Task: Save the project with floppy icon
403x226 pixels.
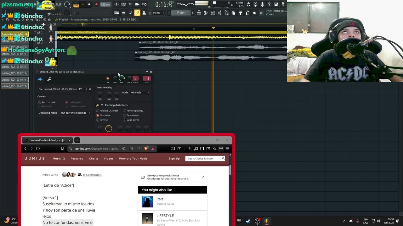Action: point(276,4)
